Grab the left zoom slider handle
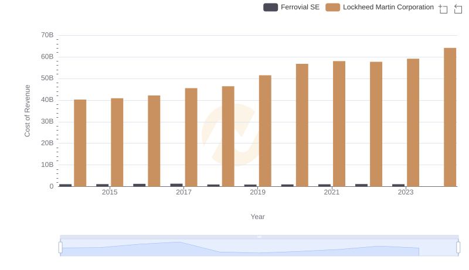Viewport: 469px width, 270px height. 60,248
